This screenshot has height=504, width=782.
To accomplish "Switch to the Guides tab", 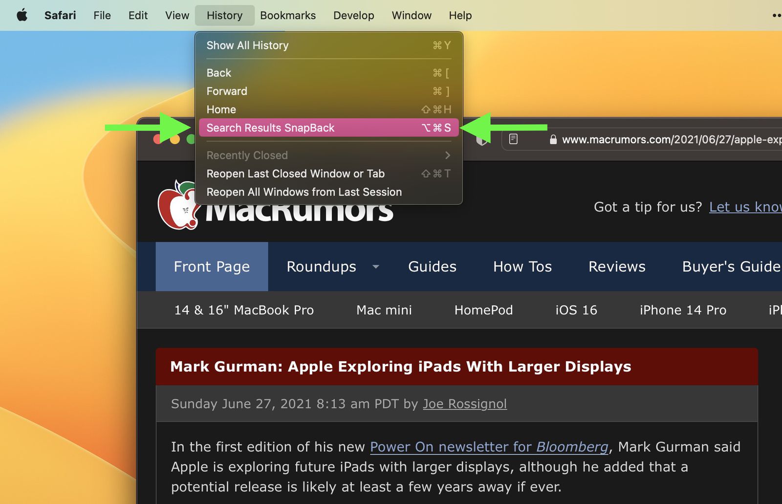I will pos(432,266).
